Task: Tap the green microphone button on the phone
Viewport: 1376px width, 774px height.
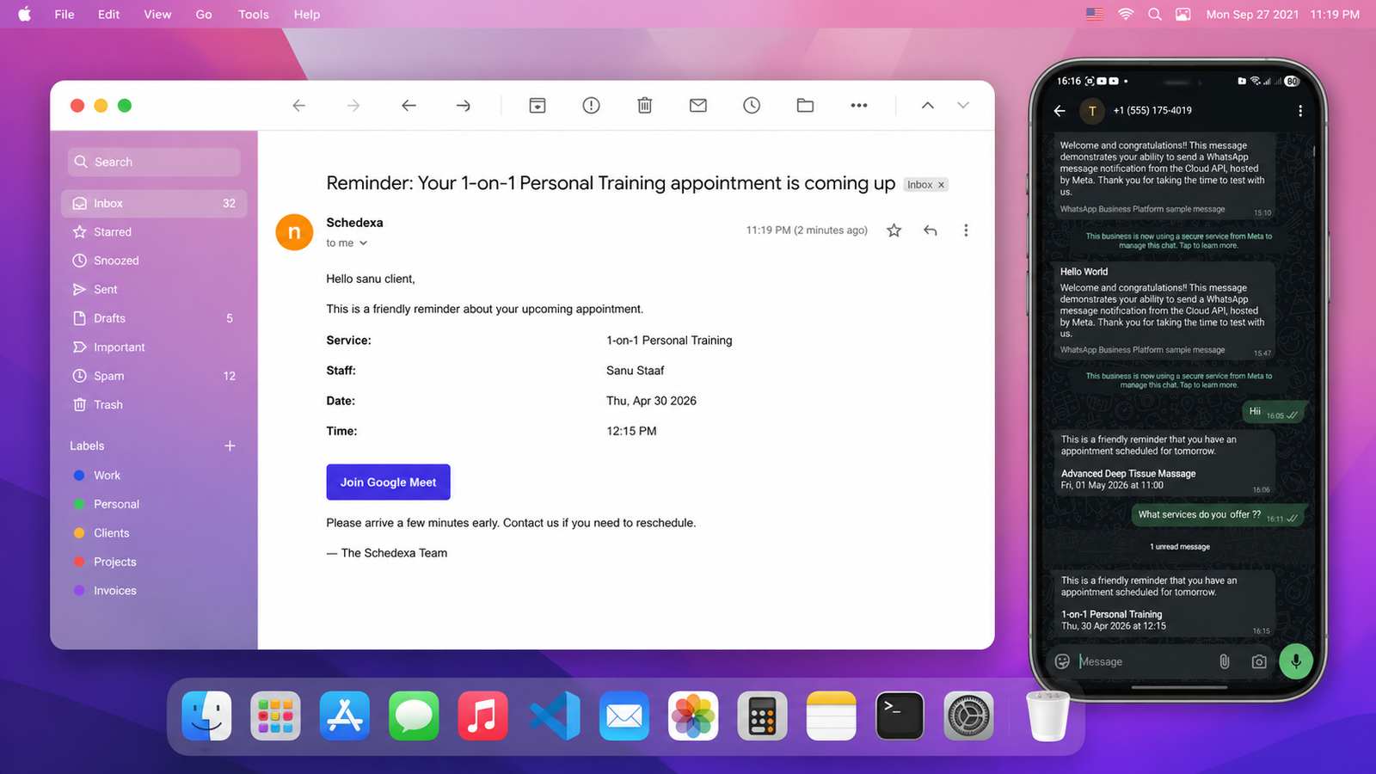Action: pos(1296,661)
